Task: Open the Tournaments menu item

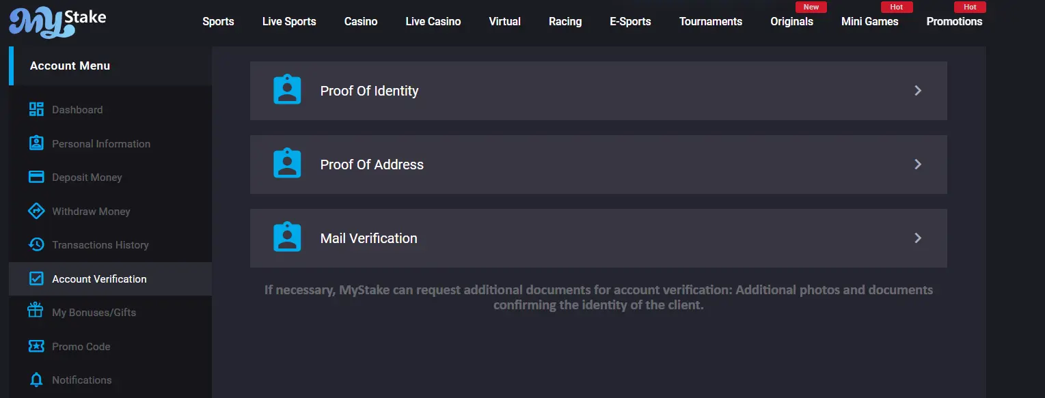Action: pos(711,21)
